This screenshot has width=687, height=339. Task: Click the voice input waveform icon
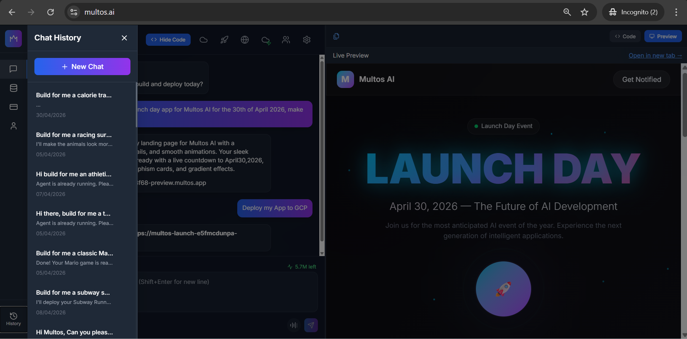pyautogui.click(x=294, y=325)
